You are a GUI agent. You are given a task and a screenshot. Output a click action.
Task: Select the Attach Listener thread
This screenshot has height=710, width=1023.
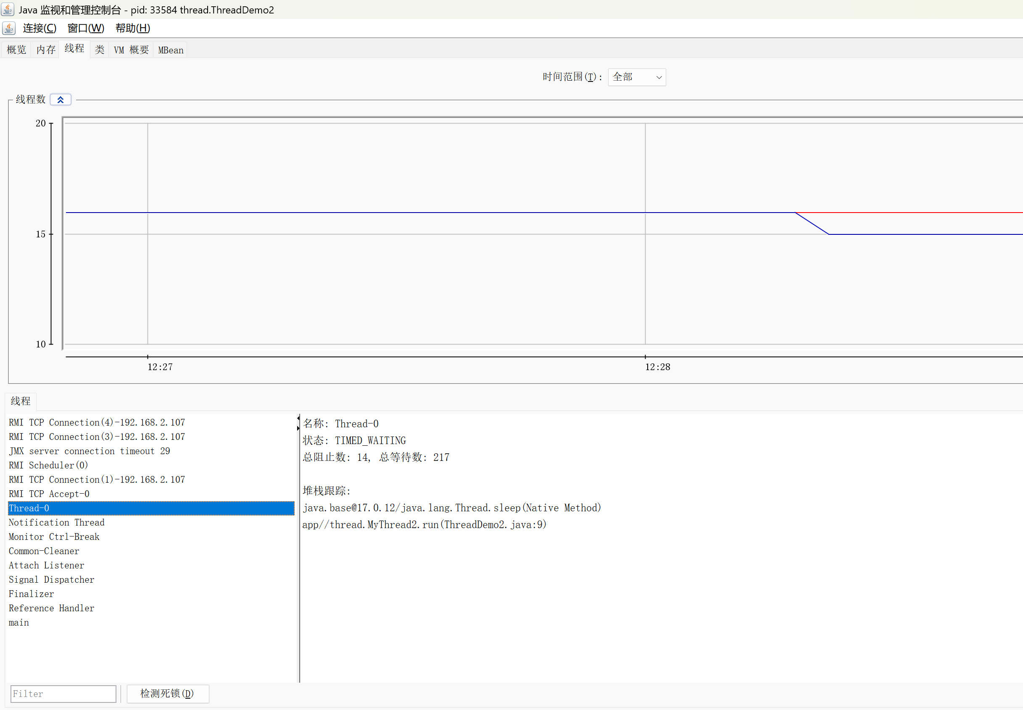tap(151, 565)
